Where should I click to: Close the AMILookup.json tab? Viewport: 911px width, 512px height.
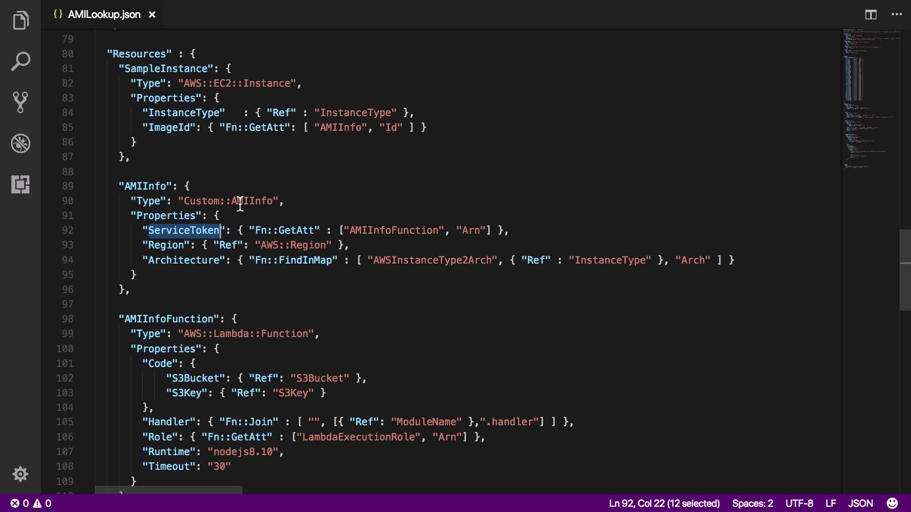(152, 15)
